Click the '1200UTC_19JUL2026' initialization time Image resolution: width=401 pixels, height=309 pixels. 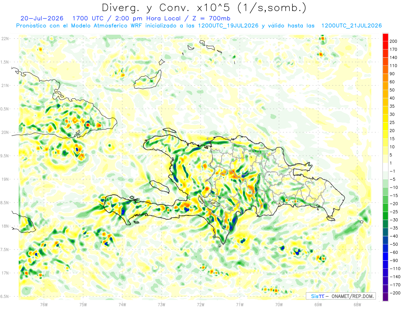[x=228, y=26]
